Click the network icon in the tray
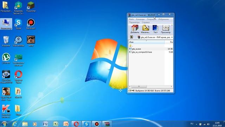Image resolution: width=225 pixels, height=127 pixels. tap(204, 124)
